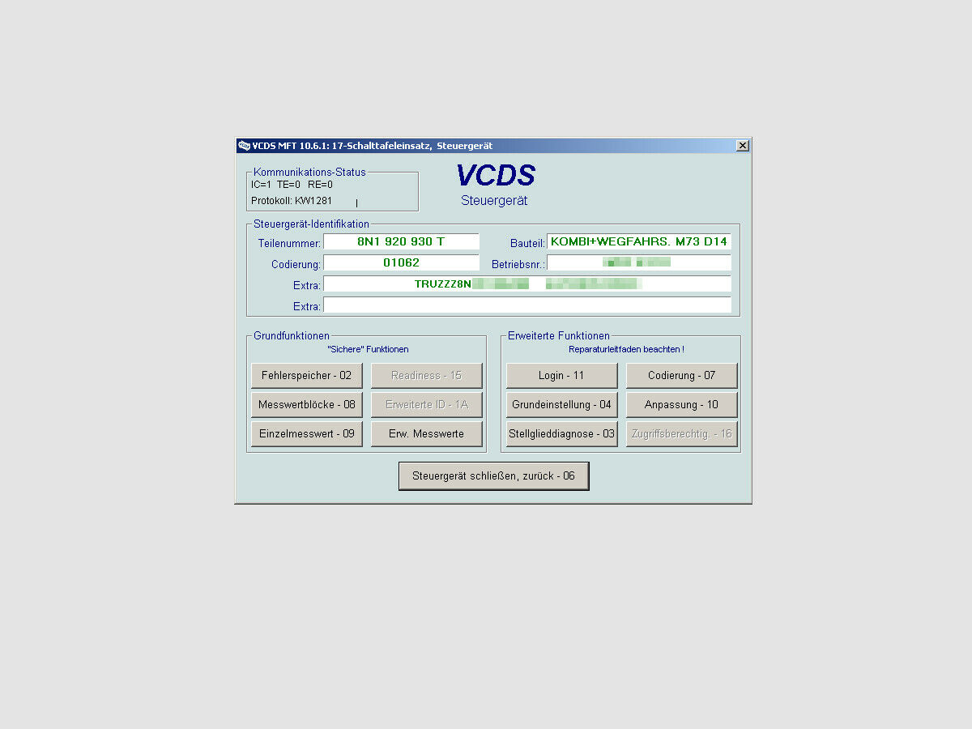Click the Grundfunktionen group heading
The image size is (972, 729).
tap(292, 335)
